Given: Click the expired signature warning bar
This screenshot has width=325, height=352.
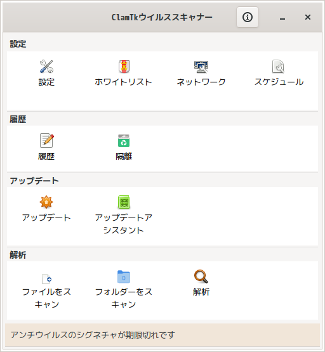Looking at the screenshot, I should [x=162, y=335].
